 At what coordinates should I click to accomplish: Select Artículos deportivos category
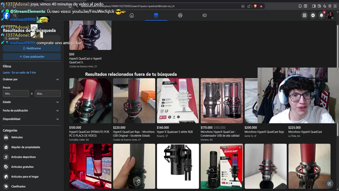[x=23, y=157]
